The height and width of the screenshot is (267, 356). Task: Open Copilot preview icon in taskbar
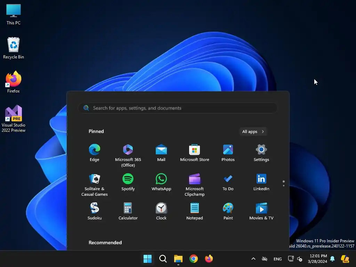click(345, 259)
